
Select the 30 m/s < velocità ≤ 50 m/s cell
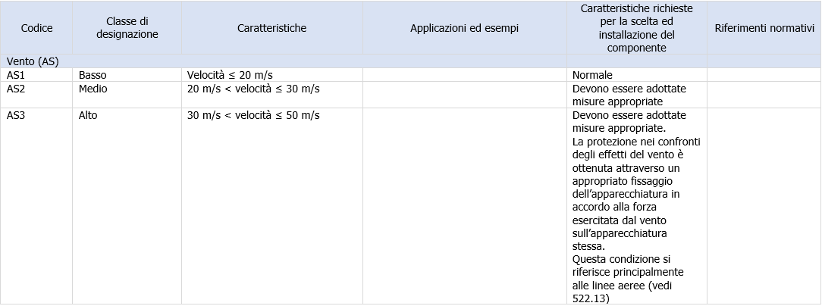pyautogui.click(x=253, y=116)
